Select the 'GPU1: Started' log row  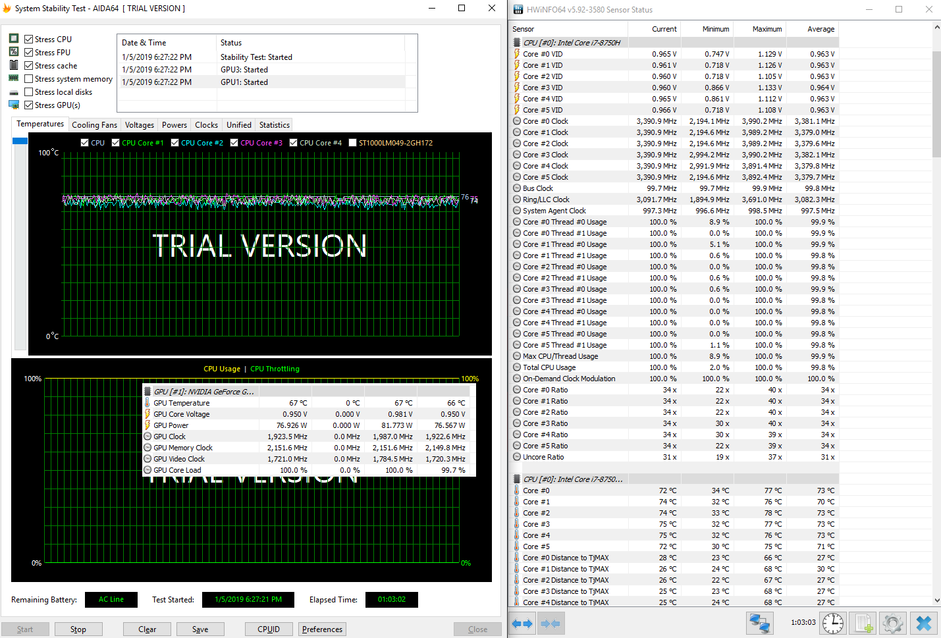pyautogui.click(x=261, y=82)
